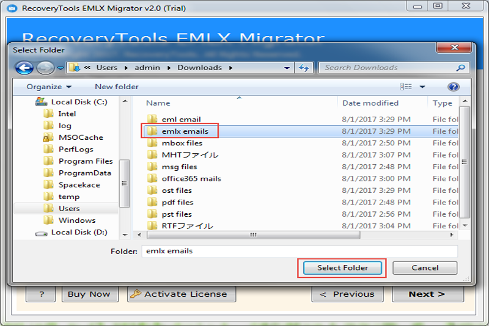Click the Select Folder button
This screenshot has height=326, width=489.
[x=342, y=268]
